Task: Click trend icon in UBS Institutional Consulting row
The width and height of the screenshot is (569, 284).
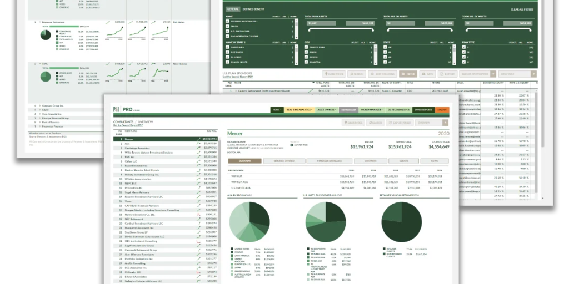Action: [198, 241]
